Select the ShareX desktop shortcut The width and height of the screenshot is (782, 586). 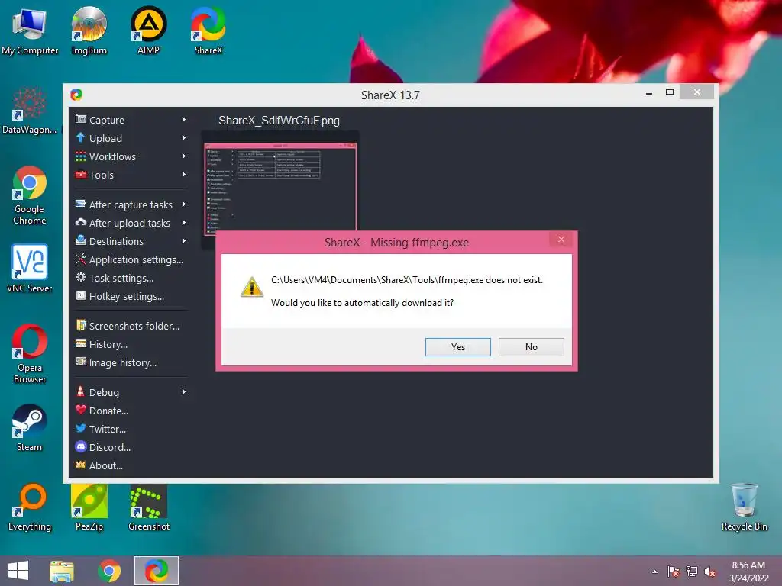[208, 31]
